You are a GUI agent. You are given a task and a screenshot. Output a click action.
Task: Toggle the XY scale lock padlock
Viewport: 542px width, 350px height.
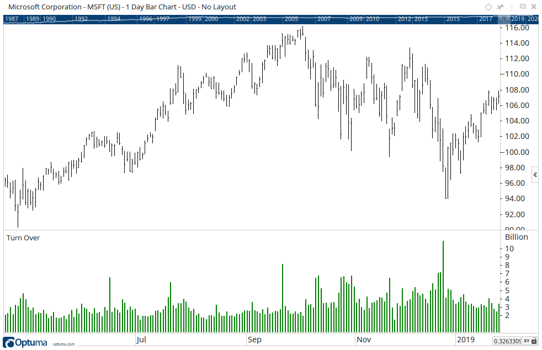coord(534,341)
